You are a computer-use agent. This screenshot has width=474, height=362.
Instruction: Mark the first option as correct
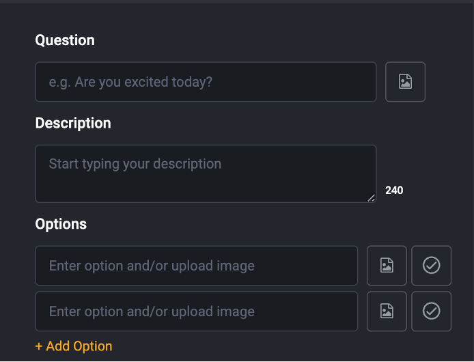pos(431,266)
